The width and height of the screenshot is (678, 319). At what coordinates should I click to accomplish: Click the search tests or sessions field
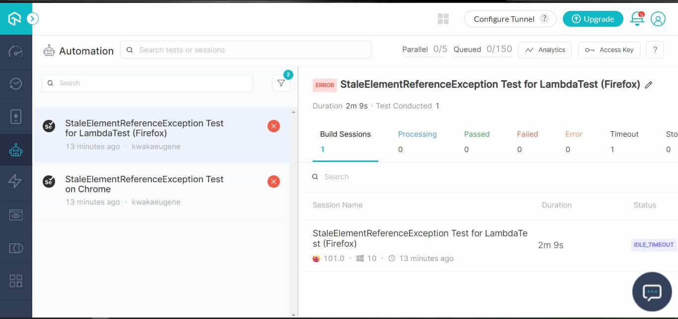coord(245,50)
